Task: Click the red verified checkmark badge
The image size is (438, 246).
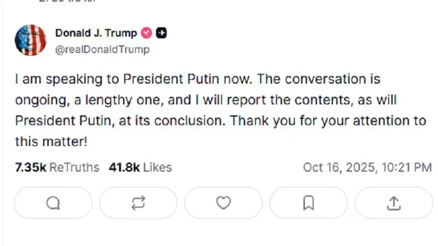Action: pyautogui.click(x=147, y=33)
